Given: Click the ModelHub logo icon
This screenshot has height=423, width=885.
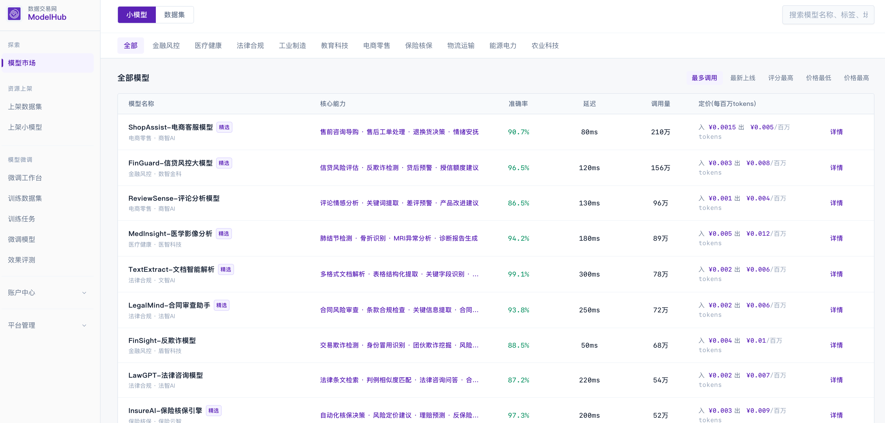Looking at the screenshot, I should [x=14, y=14].
